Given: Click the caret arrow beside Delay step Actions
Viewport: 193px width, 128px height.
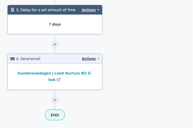Looking at the screenshot, I should click(98, 10).
